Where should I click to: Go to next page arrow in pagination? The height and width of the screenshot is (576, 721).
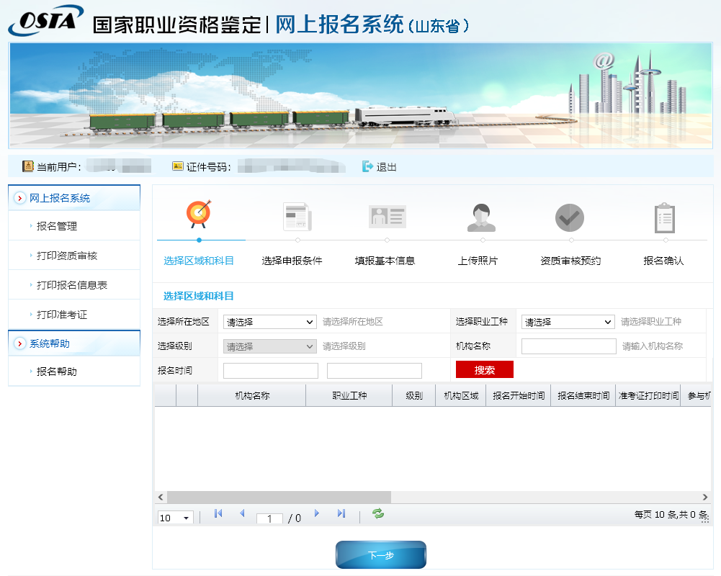(316, 513)
